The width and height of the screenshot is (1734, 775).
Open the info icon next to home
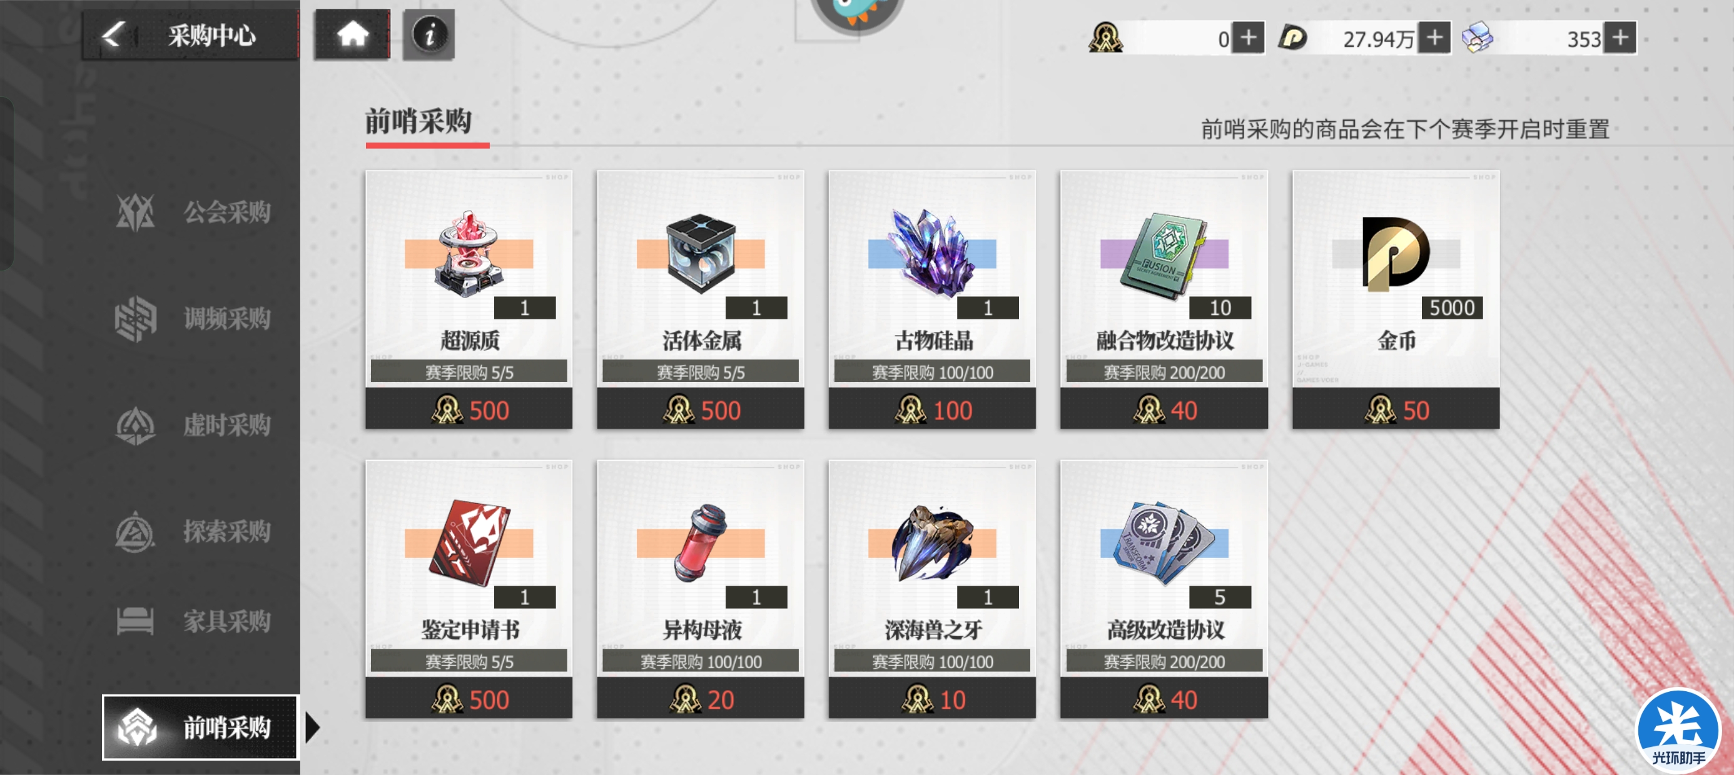[x=428, y=34]
